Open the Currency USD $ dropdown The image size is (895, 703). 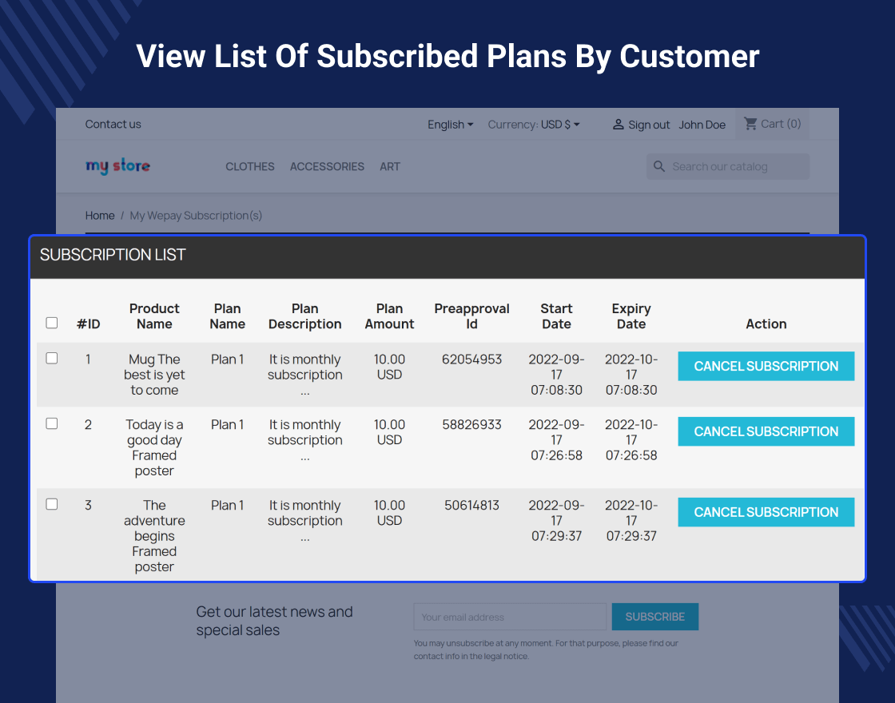[534, 125]
